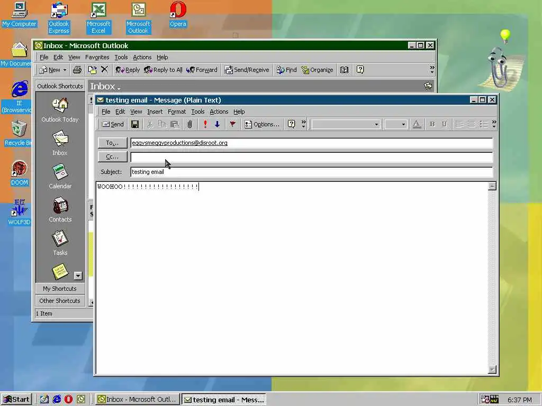Reply to selected message
Image resolution: width=542 pixels, height=406 pixels.
[128, 70]
